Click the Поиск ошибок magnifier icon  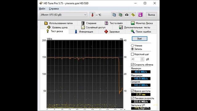click(x=133, y=31)
